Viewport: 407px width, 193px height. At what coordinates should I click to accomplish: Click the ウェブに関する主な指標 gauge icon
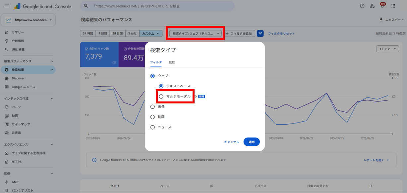(x=7, y=153)
